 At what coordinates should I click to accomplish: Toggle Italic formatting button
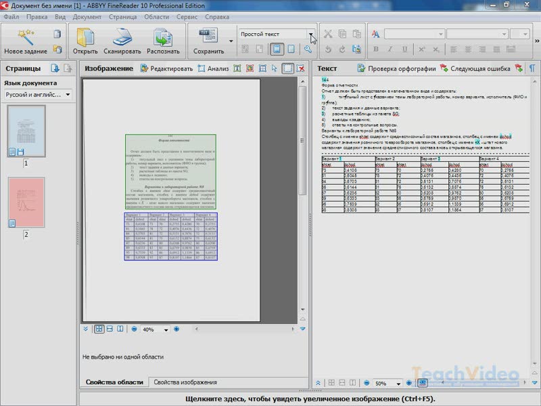tap(390, 49)
